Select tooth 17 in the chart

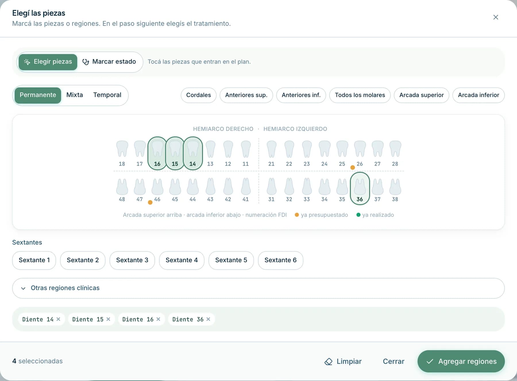[140, 153]
